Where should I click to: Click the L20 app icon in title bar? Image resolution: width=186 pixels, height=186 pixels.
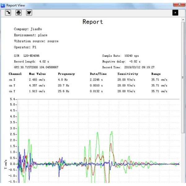(x=3, y=5)
